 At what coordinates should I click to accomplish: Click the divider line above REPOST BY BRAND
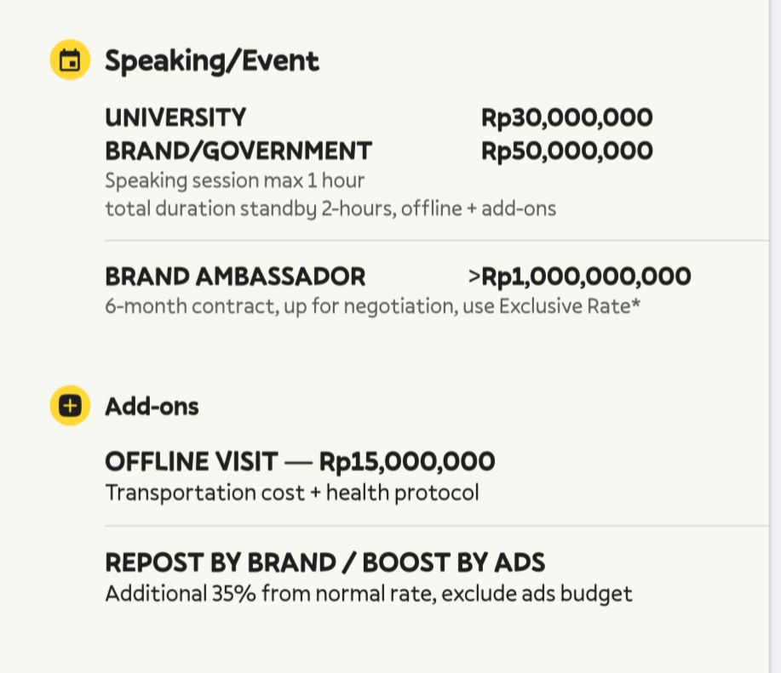[434, 527]
